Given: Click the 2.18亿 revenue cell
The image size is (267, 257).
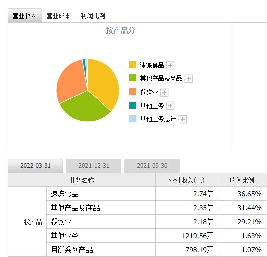Looking at the screenshot, I should point(187,222).
